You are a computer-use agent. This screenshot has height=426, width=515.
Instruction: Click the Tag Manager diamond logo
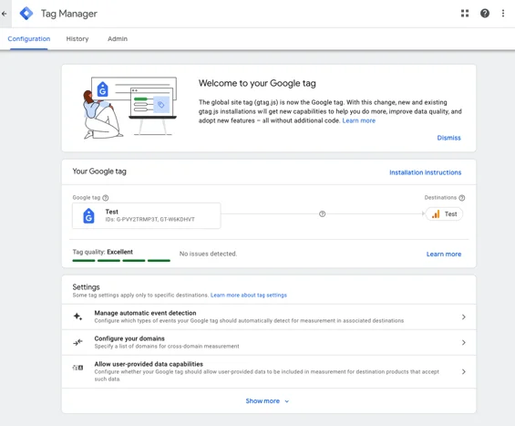point(26,14)
